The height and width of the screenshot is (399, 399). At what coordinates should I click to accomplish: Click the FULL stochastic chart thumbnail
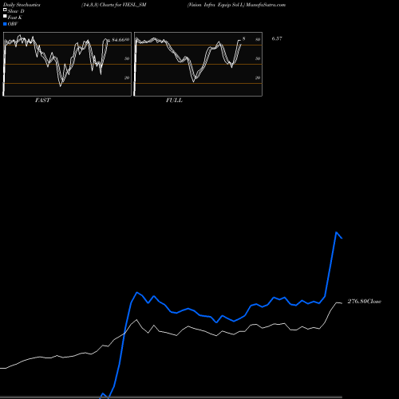[x=198, y=64]
